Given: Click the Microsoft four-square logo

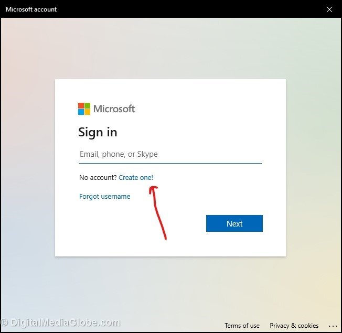Looking at the screenshot, I should [84, 109].
